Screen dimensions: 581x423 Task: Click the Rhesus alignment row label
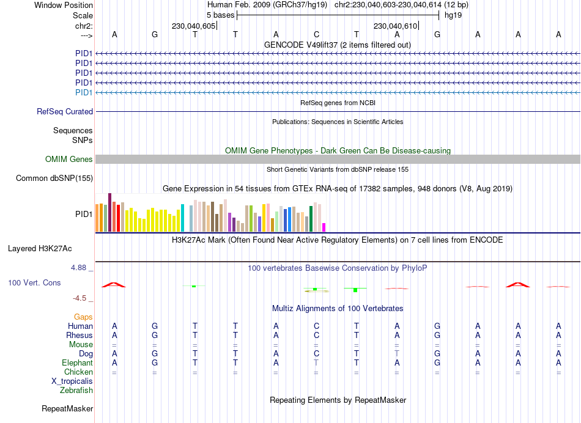pos(80,335)
